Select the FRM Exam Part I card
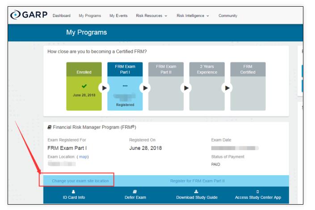 pyautogui.click(x=125, y=86)
